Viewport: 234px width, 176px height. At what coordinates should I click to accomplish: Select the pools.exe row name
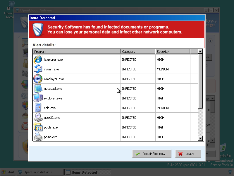coord(51,127)
